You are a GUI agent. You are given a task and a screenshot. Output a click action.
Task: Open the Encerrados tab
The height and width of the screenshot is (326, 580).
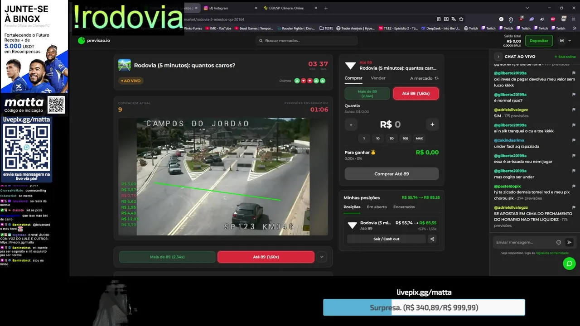coord(404,207)
